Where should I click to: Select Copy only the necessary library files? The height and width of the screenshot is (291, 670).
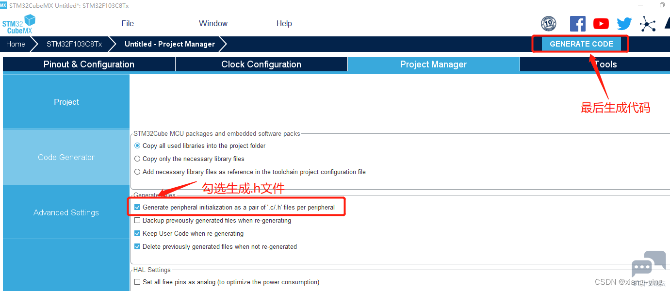[x=138, y=159]
